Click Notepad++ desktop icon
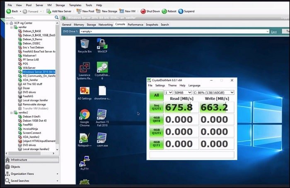This screenshot has height=188, width=290. point(85,140)
